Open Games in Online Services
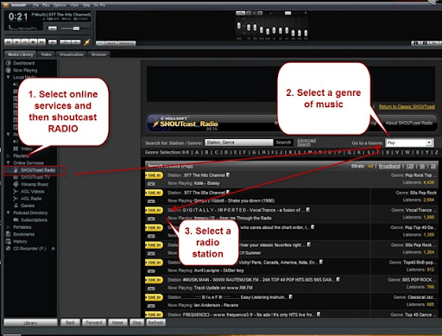442x336 pixels. [28, 206]
